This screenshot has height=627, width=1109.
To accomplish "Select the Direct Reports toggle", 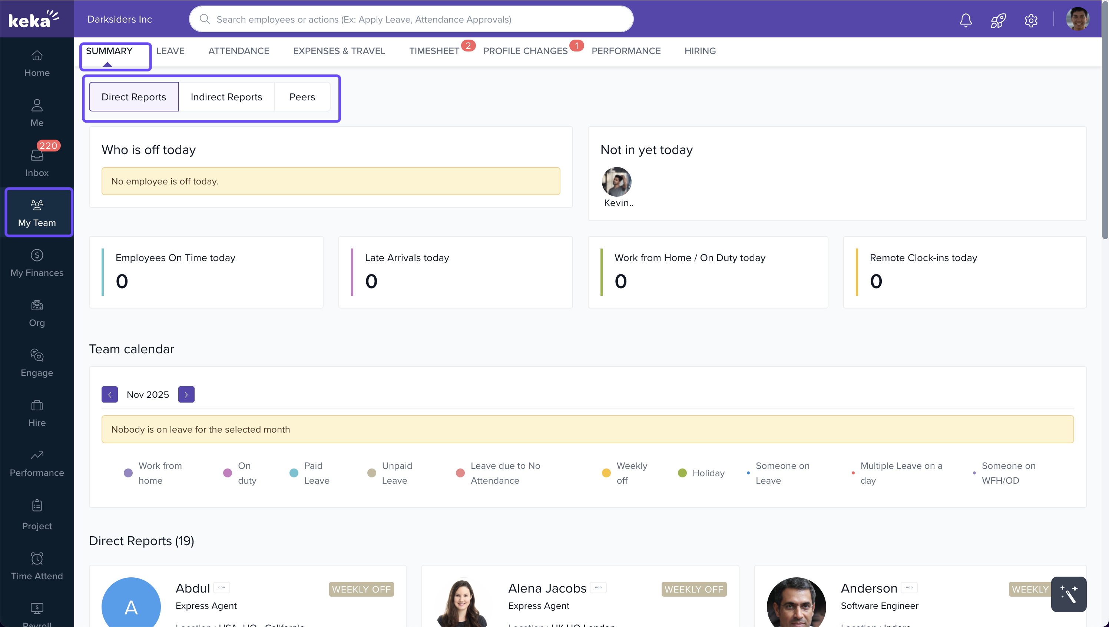I will (133, 97).
